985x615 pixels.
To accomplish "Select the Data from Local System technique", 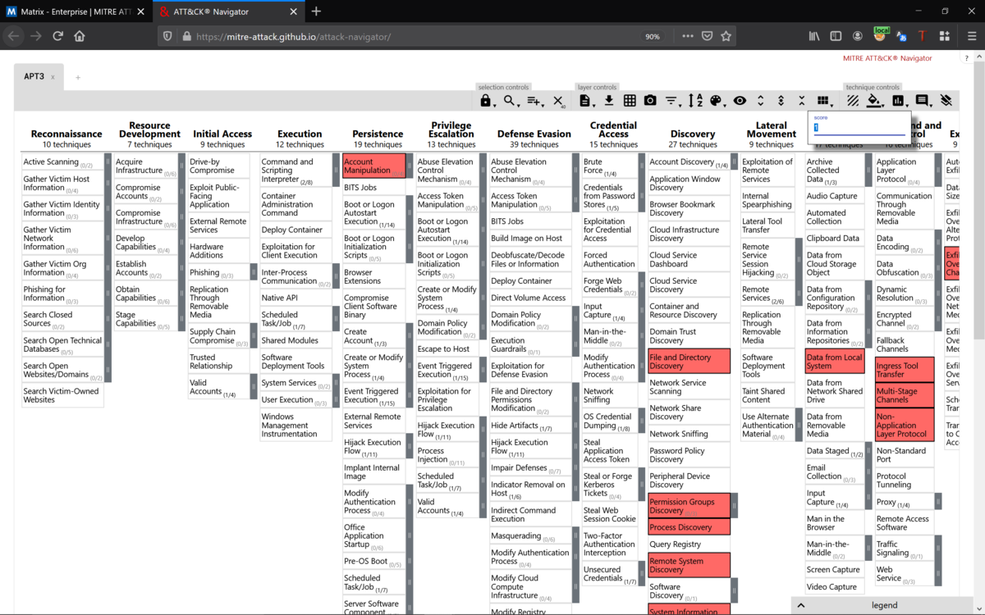I will click(x=834, y=362).
